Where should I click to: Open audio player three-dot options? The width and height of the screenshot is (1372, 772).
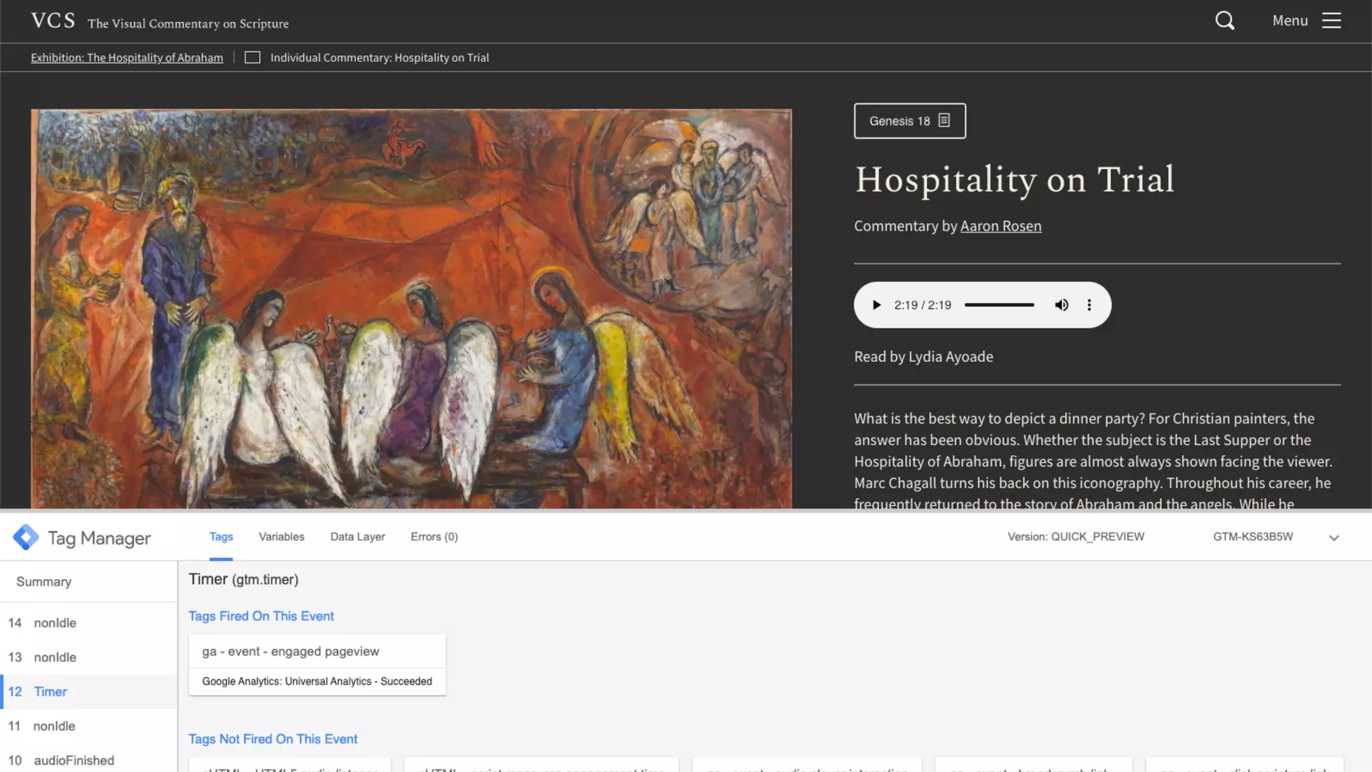tap(1089, 305)
